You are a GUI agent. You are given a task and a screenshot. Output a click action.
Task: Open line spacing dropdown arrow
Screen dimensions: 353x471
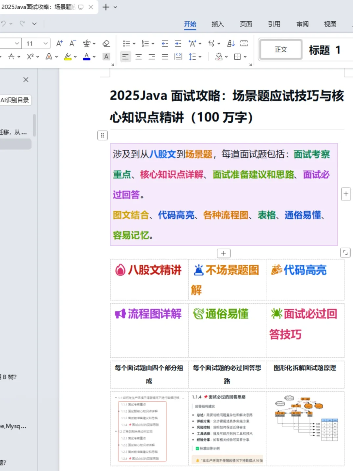200,57
